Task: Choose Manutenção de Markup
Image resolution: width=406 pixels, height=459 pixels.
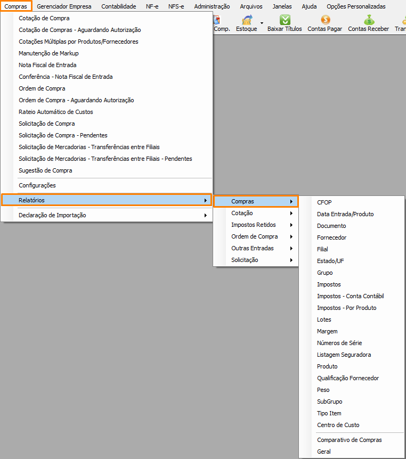Action: coord(107,53)
